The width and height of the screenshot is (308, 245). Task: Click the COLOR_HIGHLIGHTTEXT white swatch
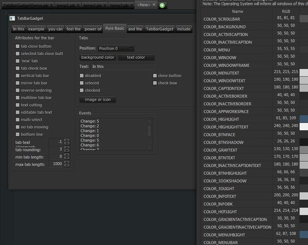[x=304, y=126]
